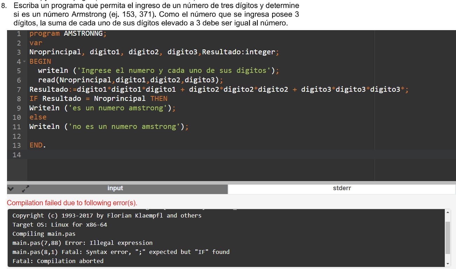Select line number 8 in the editor gutter
Screen dimensions: 456x269
point(19,99)
